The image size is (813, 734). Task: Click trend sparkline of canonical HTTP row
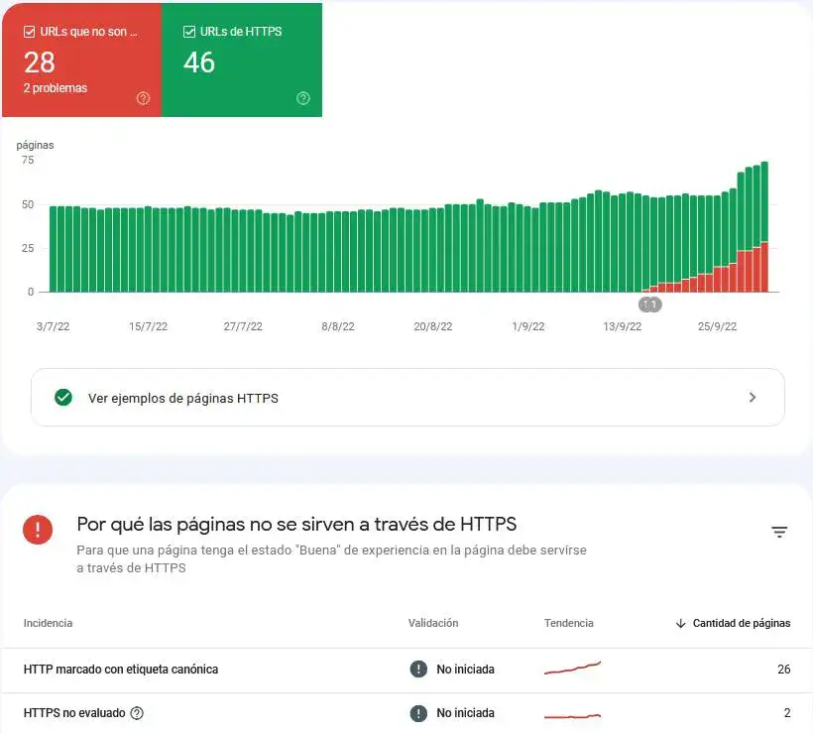[x=572, y=669]
